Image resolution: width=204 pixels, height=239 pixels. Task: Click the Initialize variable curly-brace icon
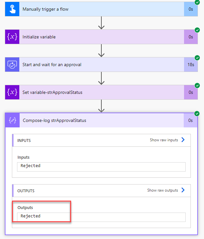click(12, 37)
